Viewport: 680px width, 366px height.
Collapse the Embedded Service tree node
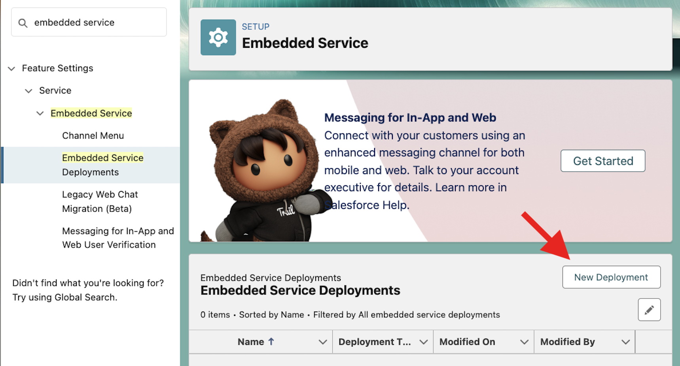(40, 114)
